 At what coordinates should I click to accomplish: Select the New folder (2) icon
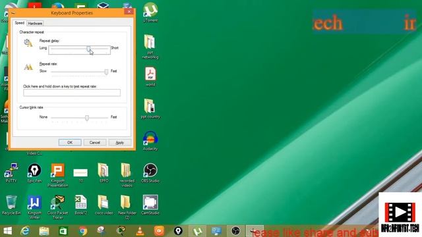click(x=127, y=207)
